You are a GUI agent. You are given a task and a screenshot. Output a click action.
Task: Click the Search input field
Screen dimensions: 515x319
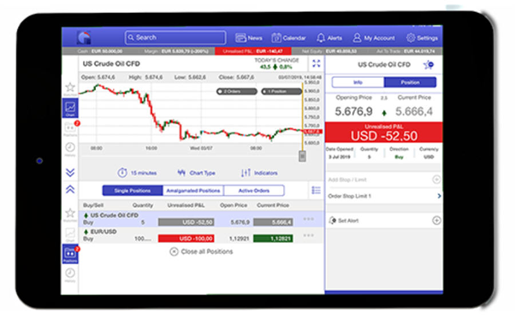(175, 38)
